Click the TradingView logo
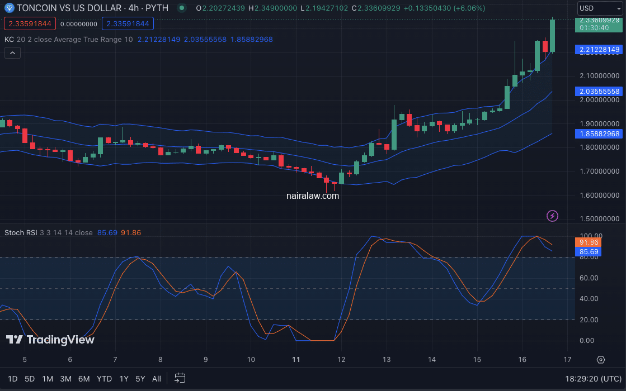Viewport: 626px width, 391px height. coord(50,339)
